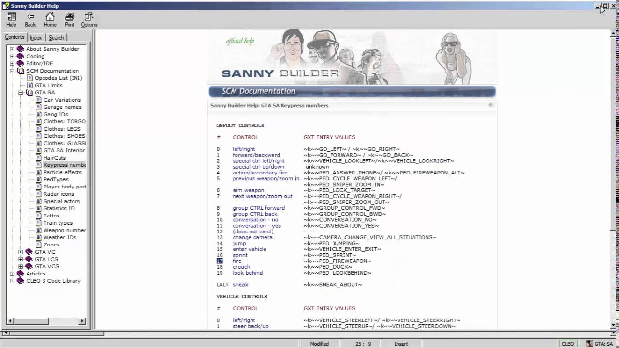Click the Garage names page icon
619x348 pixels.
coord(39,107)
